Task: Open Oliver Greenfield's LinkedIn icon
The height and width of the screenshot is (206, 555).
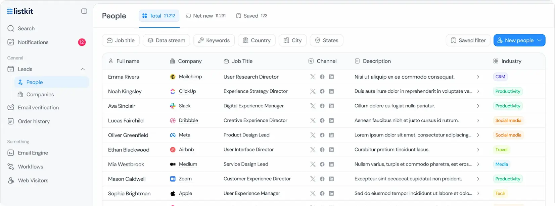Action: [331, 135]
